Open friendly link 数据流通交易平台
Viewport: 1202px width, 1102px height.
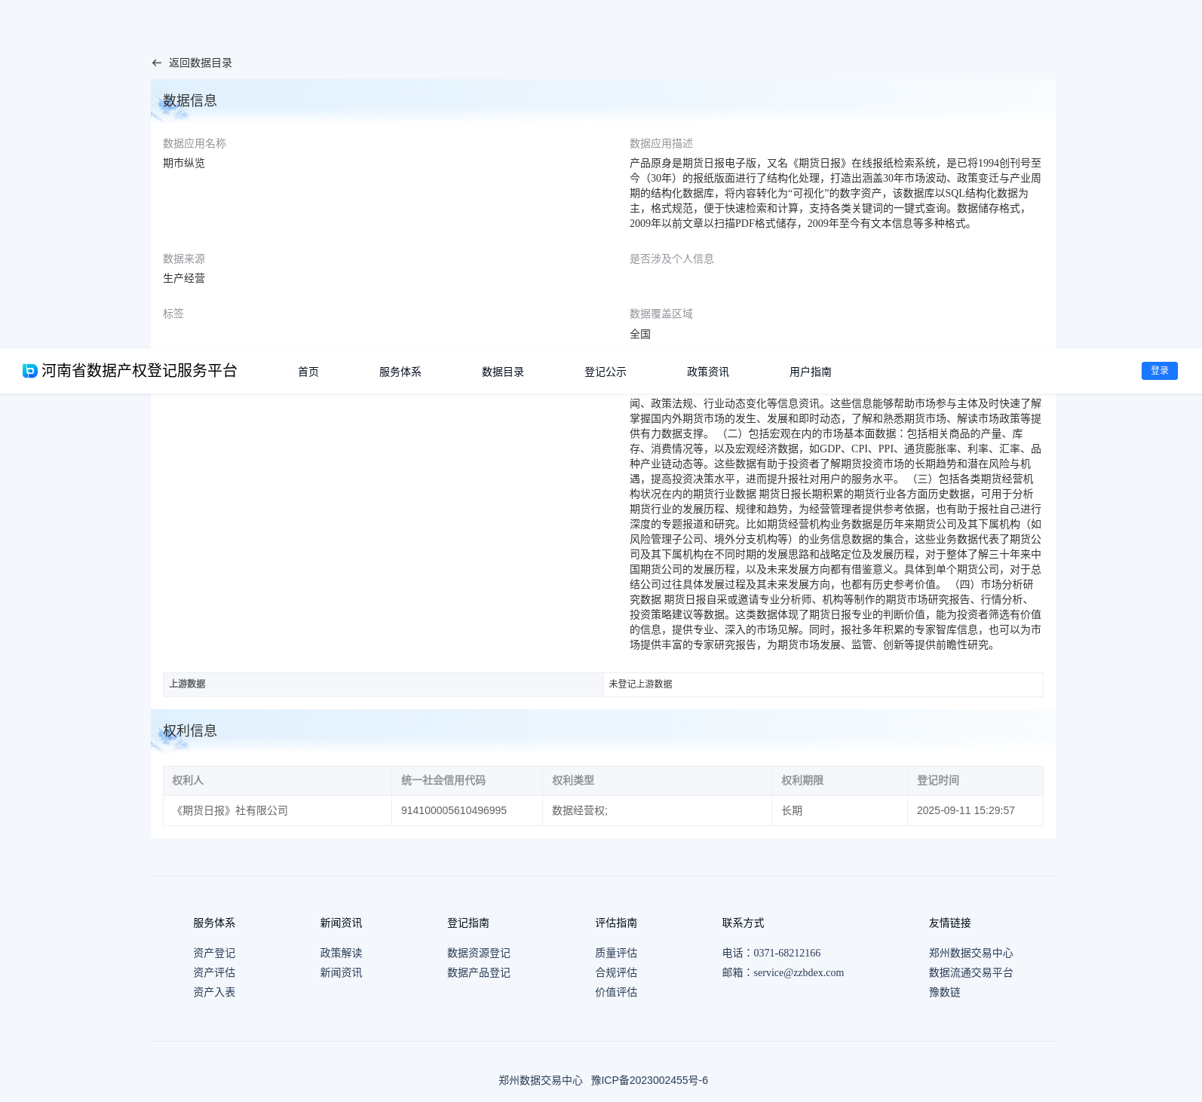(x=971, y=972)
